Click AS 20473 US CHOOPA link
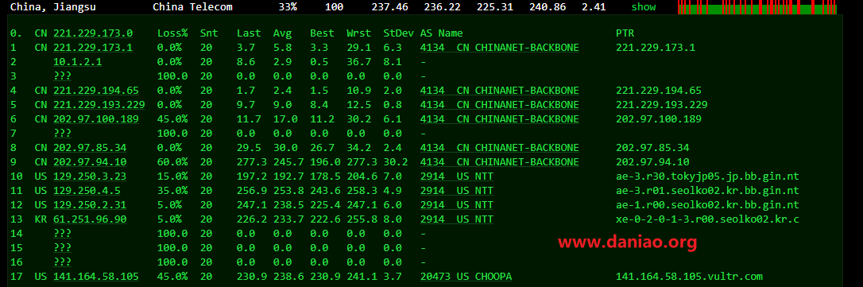 point(466,277)
